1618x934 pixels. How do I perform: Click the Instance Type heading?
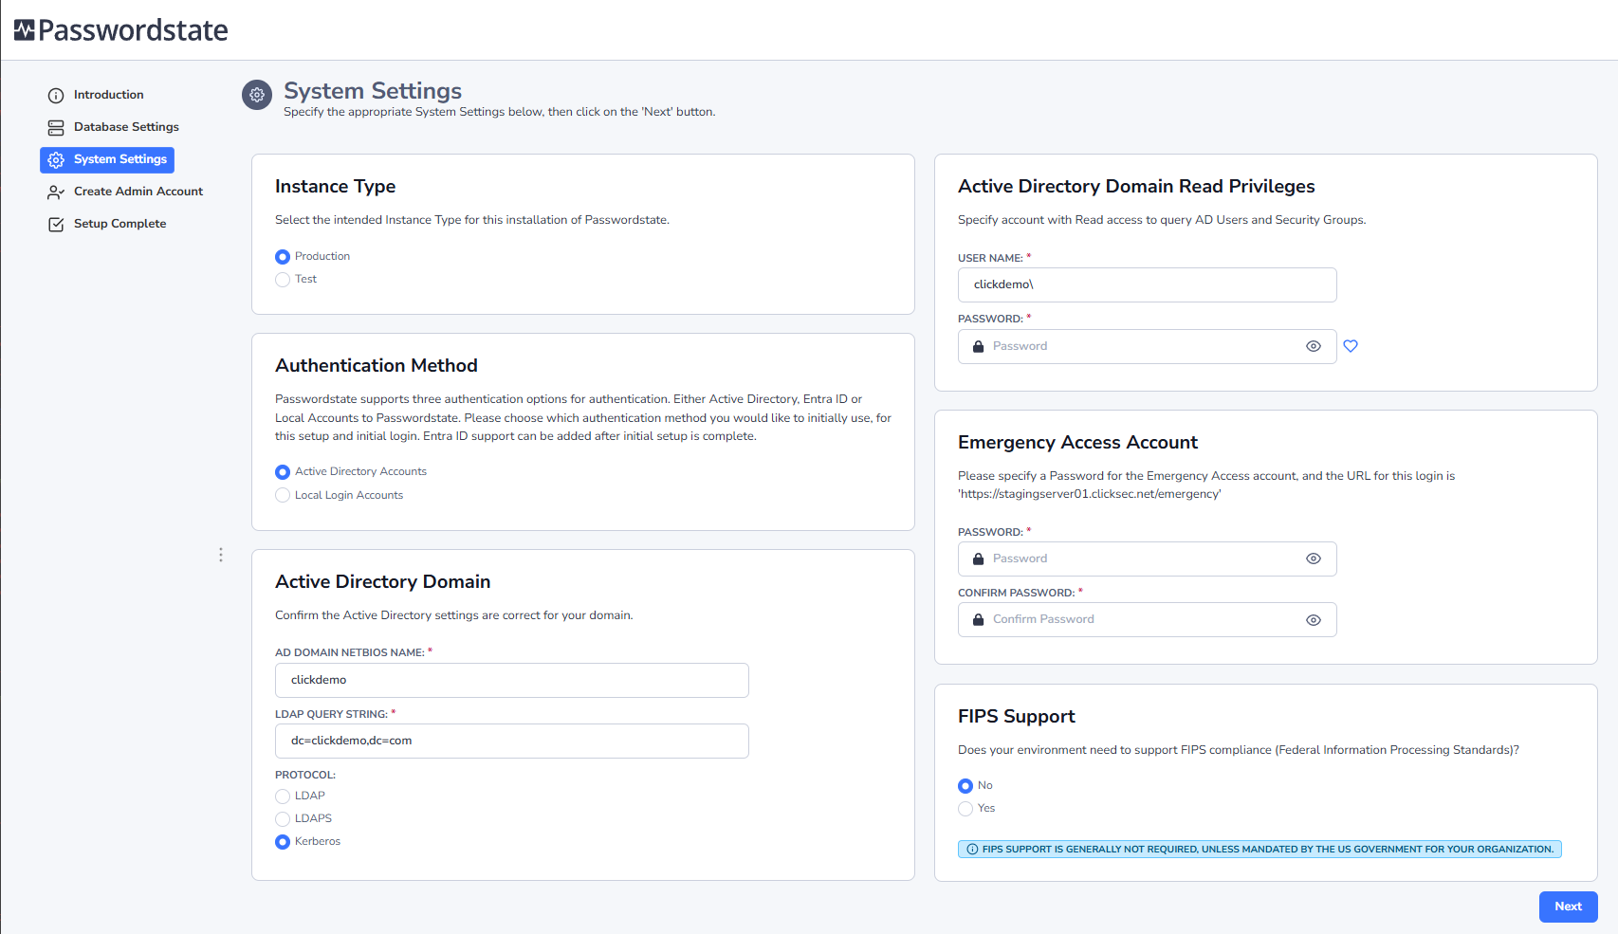point(336,187)
